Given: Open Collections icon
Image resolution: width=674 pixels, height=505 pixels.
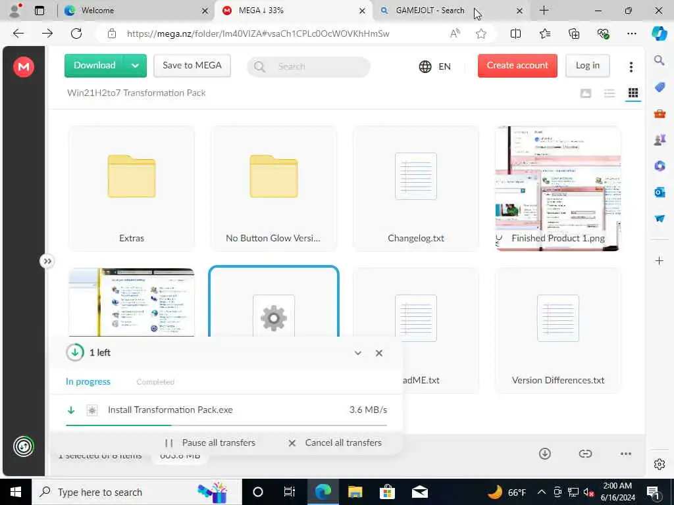Looking at the screenshot, I should 574,34.
